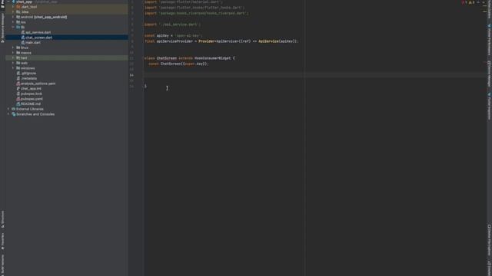492x276 pixels.
Task: Click the .idea folder icon
Action: pos(18,12)
